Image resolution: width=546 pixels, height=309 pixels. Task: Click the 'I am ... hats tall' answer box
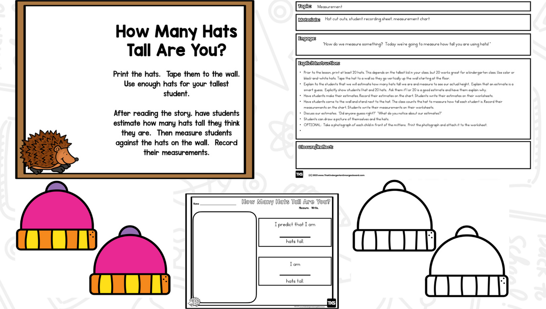(295, 271)
